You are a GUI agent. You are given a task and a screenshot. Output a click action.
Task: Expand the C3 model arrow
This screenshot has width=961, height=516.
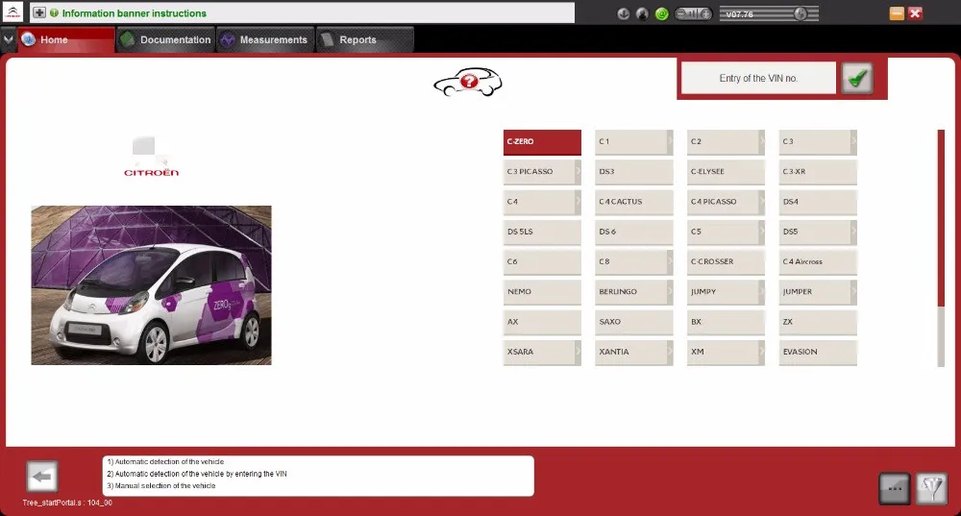pyautogui.click(x=853, y=141)
